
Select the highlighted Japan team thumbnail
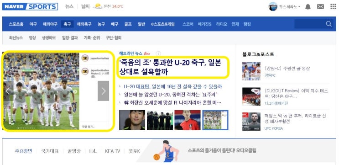[x=215, y=120]
